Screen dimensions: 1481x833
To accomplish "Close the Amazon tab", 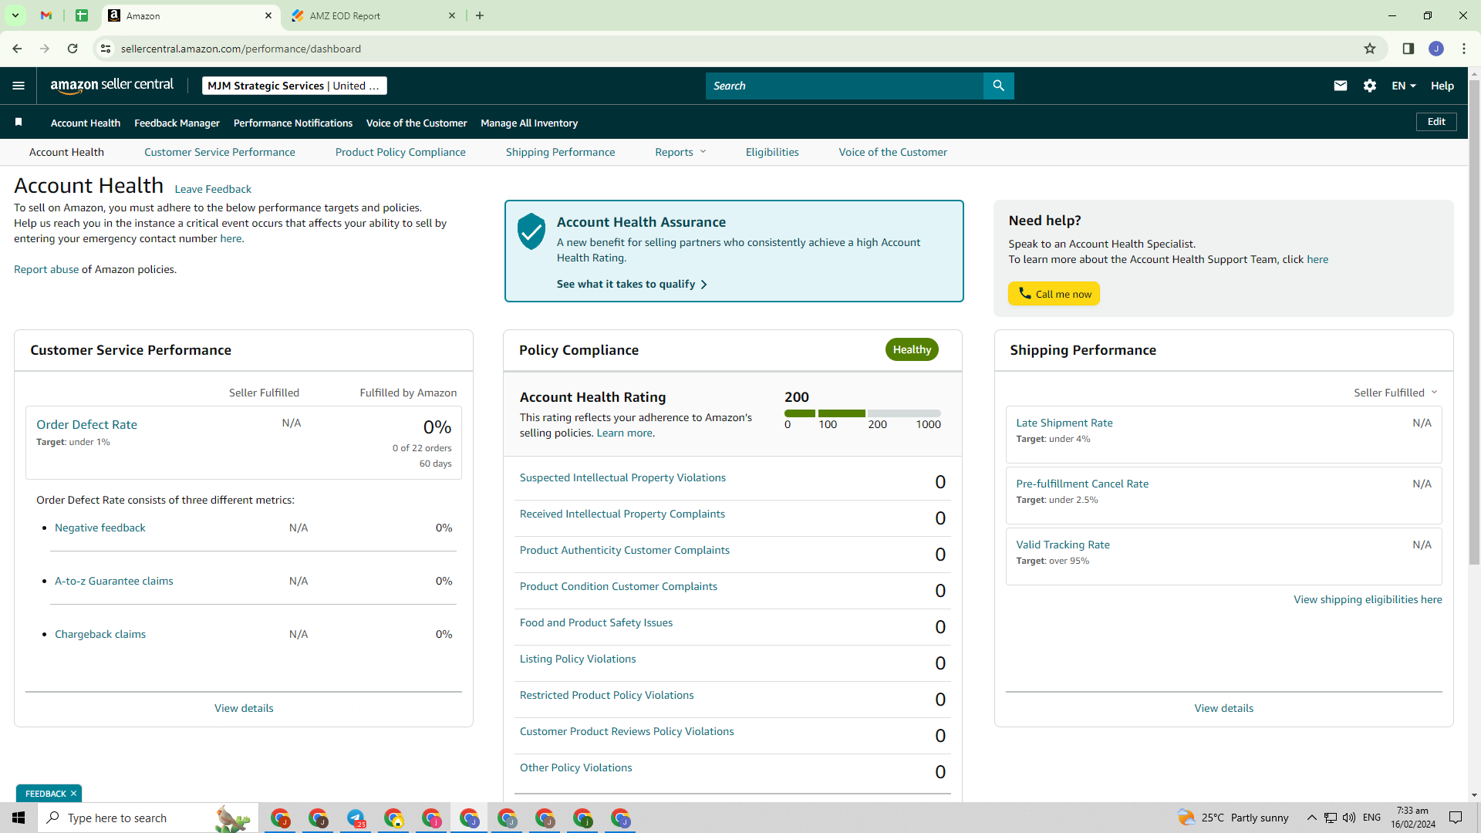I will tap(268, 15).
